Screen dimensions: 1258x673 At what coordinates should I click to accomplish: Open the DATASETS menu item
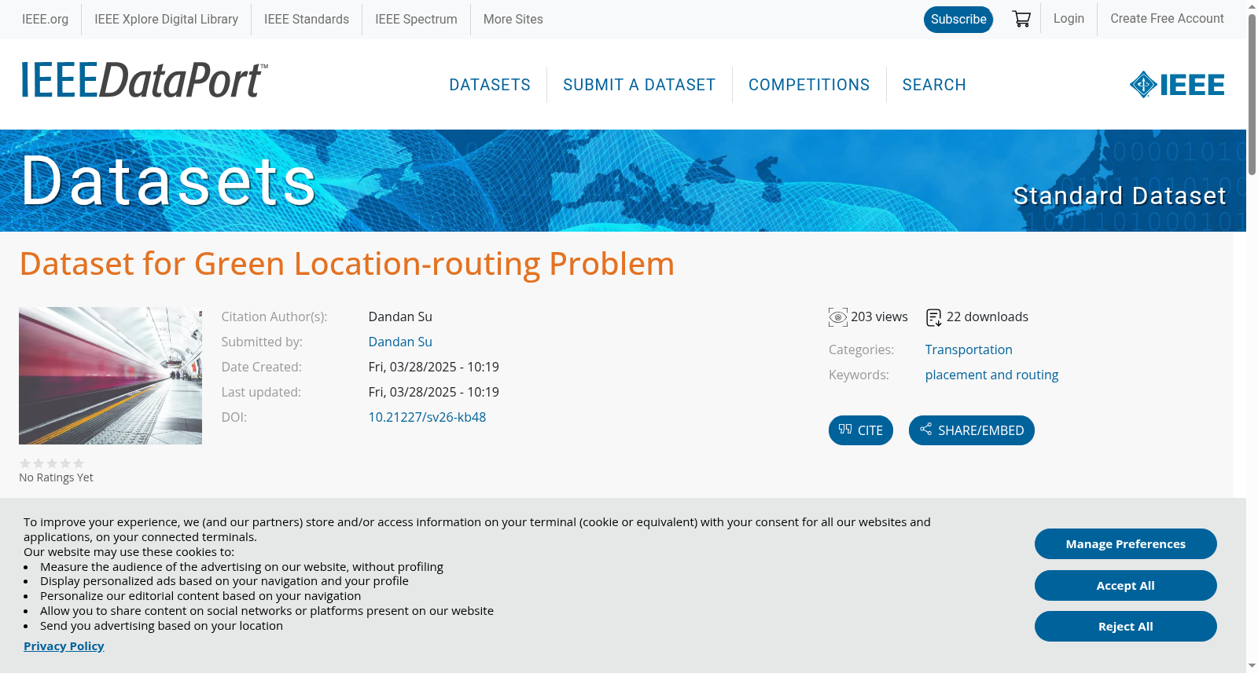pyautogui.click(x=490, y=85)
